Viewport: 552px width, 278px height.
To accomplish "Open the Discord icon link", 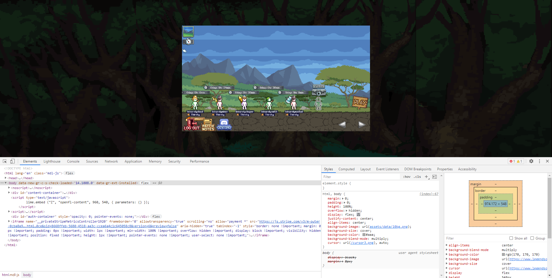I will pyautogui.click(x=224, y=124).
